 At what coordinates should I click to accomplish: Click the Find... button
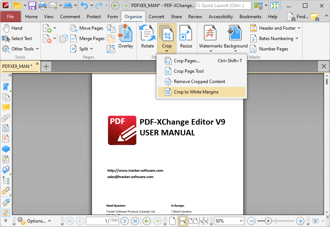pyautogui.click(x=298, y=17)
